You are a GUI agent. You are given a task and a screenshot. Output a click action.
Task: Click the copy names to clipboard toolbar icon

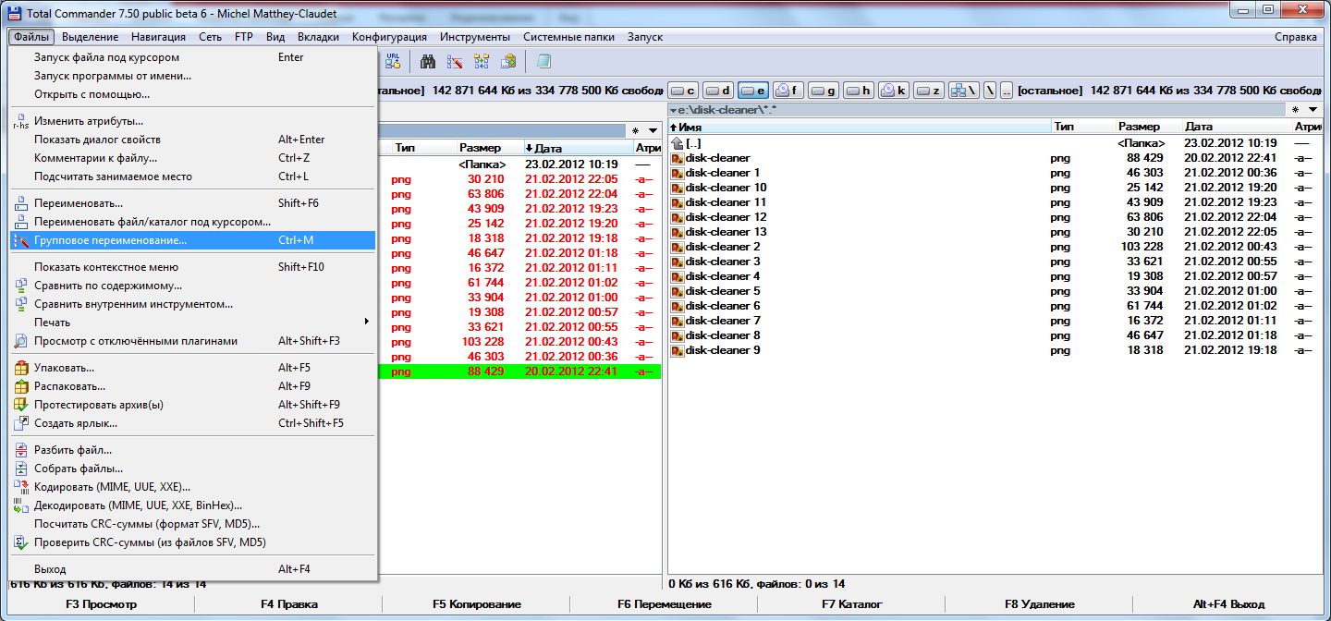click(x=508, y=61)
